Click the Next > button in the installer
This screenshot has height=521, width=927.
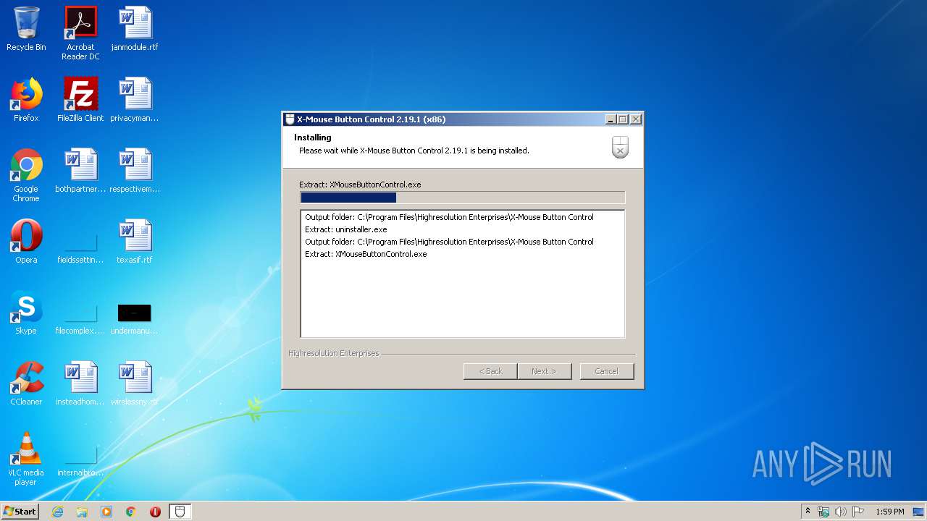545,371
